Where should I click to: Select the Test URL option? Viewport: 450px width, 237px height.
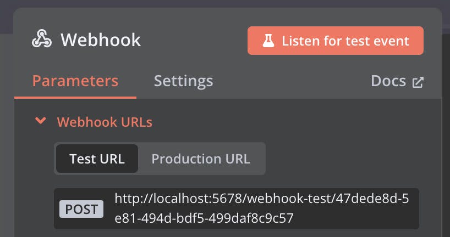(x=97, y=159)
